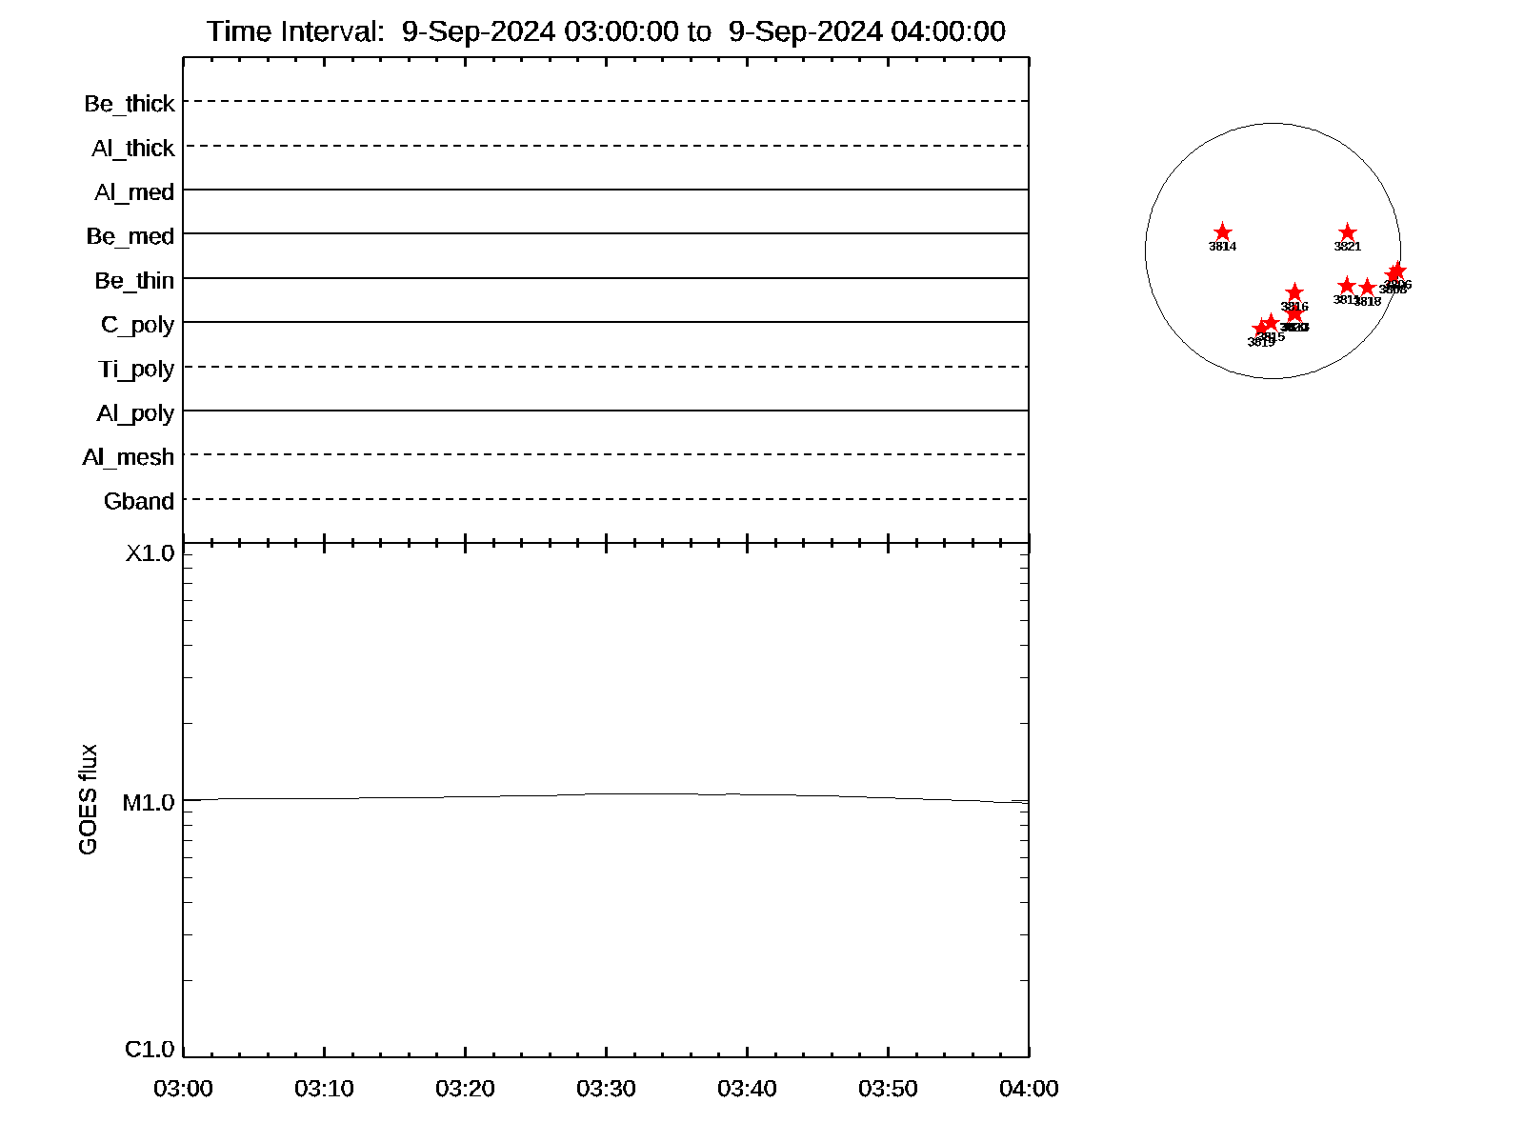The height and width of the screenshot is (1143, 1524).
Task: Select the Al_med filter row label
Action: 134,192
